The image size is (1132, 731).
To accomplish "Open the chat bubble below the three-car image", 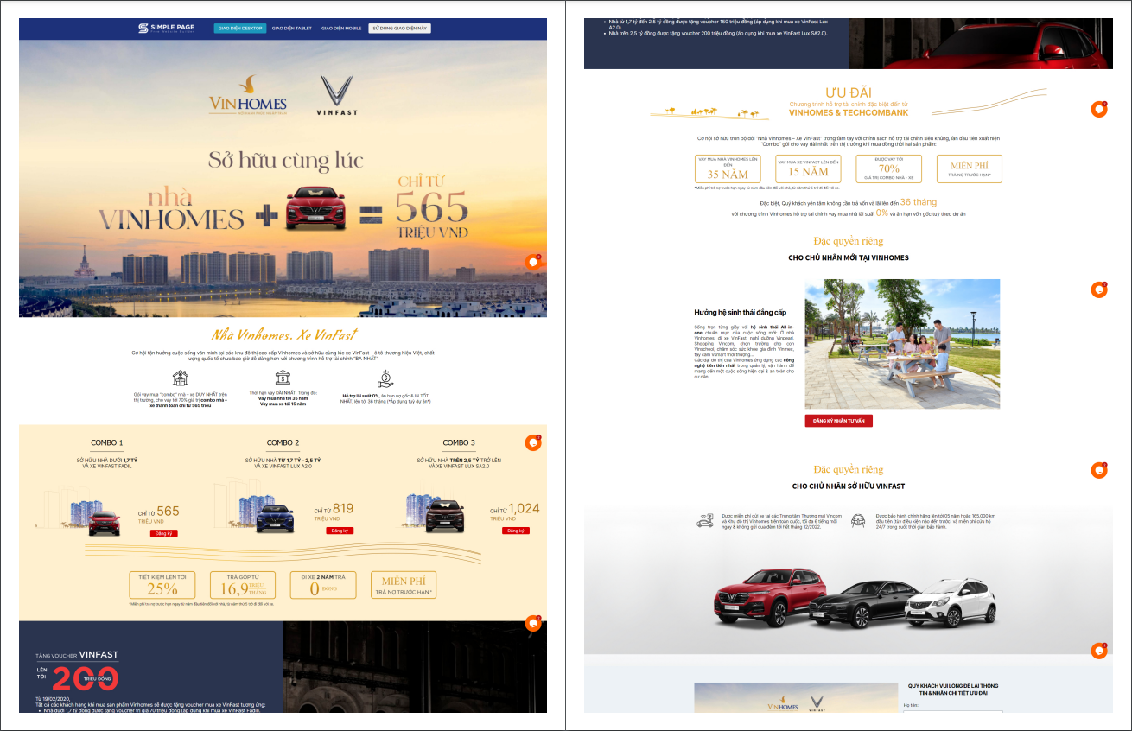I will point(1099,651).
